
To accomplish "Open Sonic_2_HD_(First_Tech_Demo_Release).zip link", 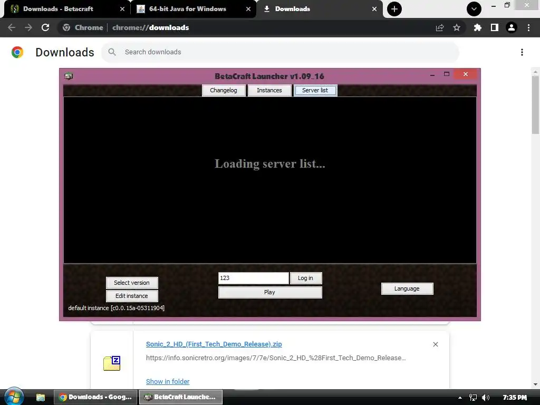I will (214, 344).
